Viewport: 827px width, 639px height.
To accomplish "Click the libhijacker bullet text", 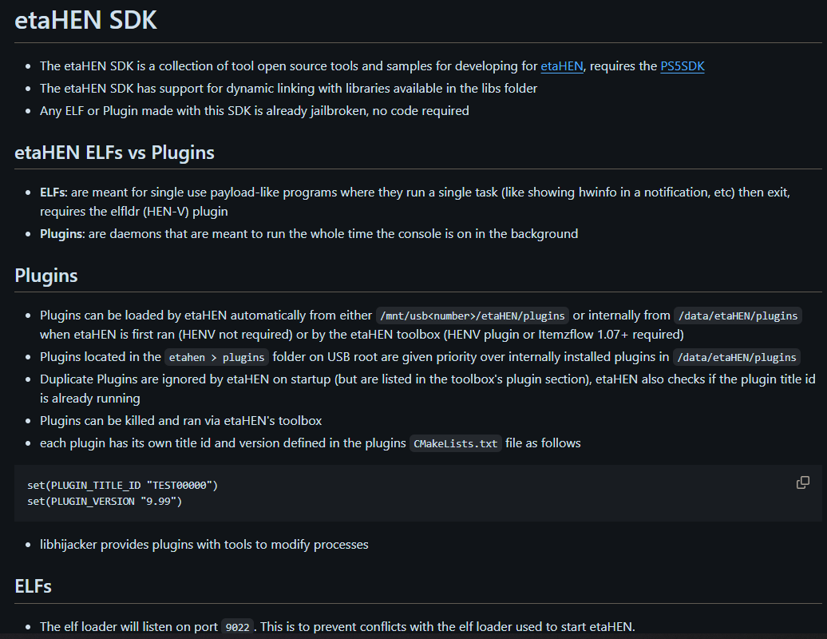I will (204, 545).
